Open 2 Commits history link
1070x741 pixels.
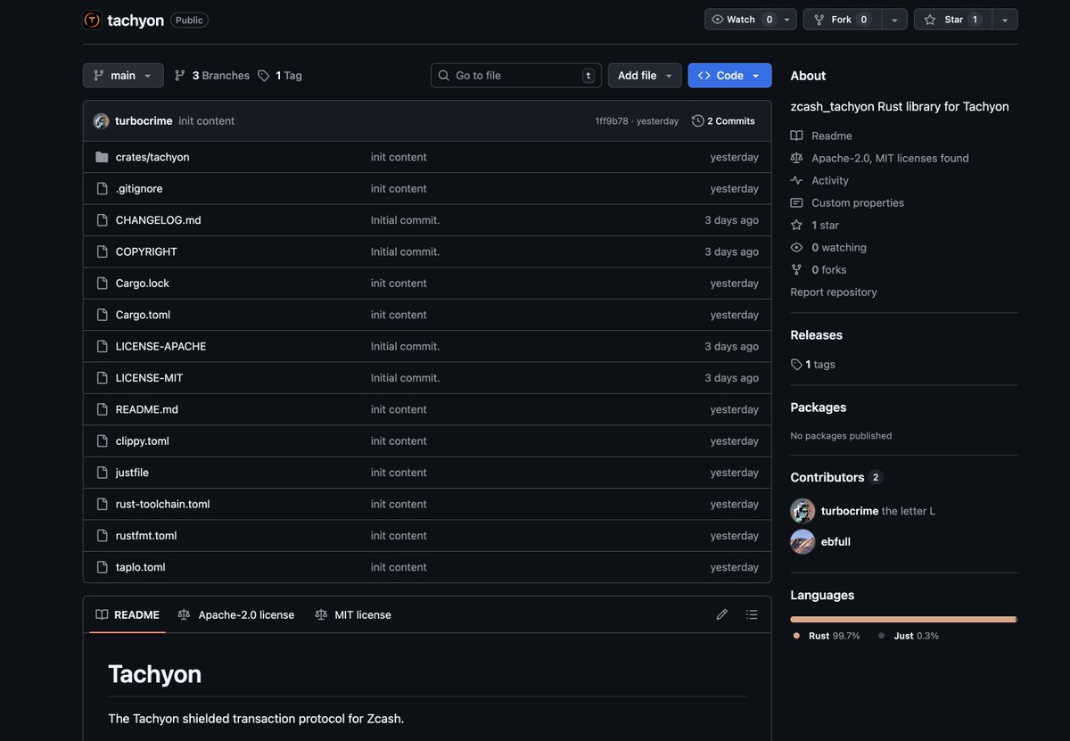pos(723,121)
